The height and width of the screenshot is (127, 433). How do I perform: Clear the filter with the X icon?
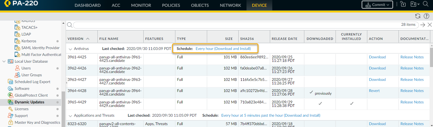point(429,25)
